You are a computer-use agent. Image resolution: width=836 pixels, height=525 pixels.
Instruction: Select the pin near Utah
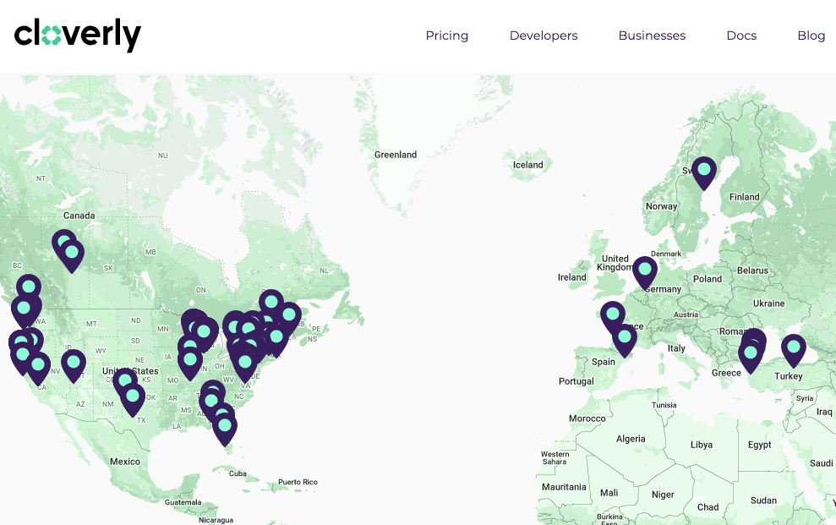[74, 365]
